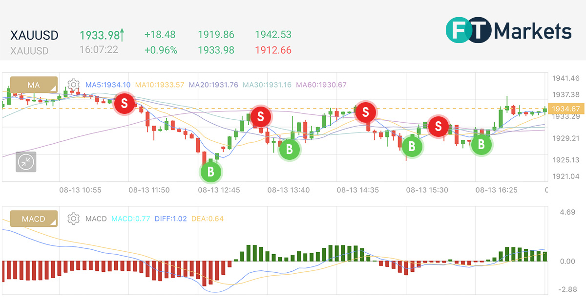Image resolution: width=586 pixels, height=307 pixels.
Task: Open the MA indicator settings gear
Action: pos(72,85)
